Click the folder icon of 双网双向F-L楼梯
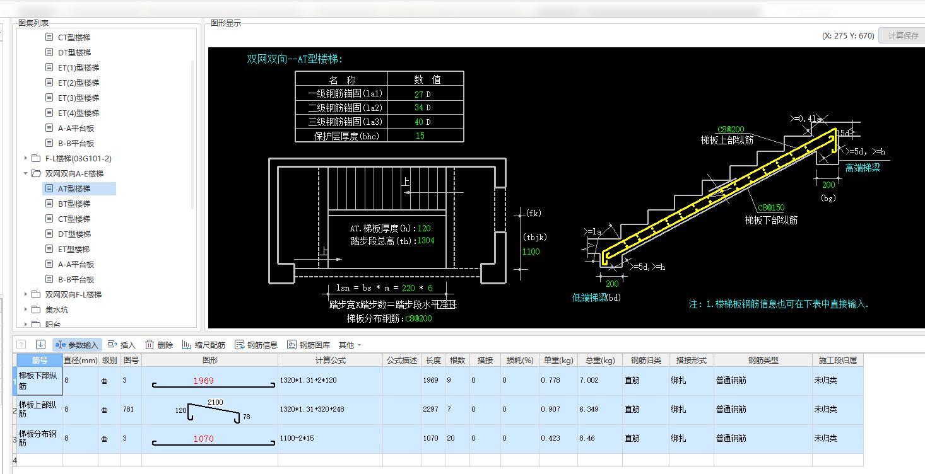The width and height of the screenshot is (925, 474). 37,294
